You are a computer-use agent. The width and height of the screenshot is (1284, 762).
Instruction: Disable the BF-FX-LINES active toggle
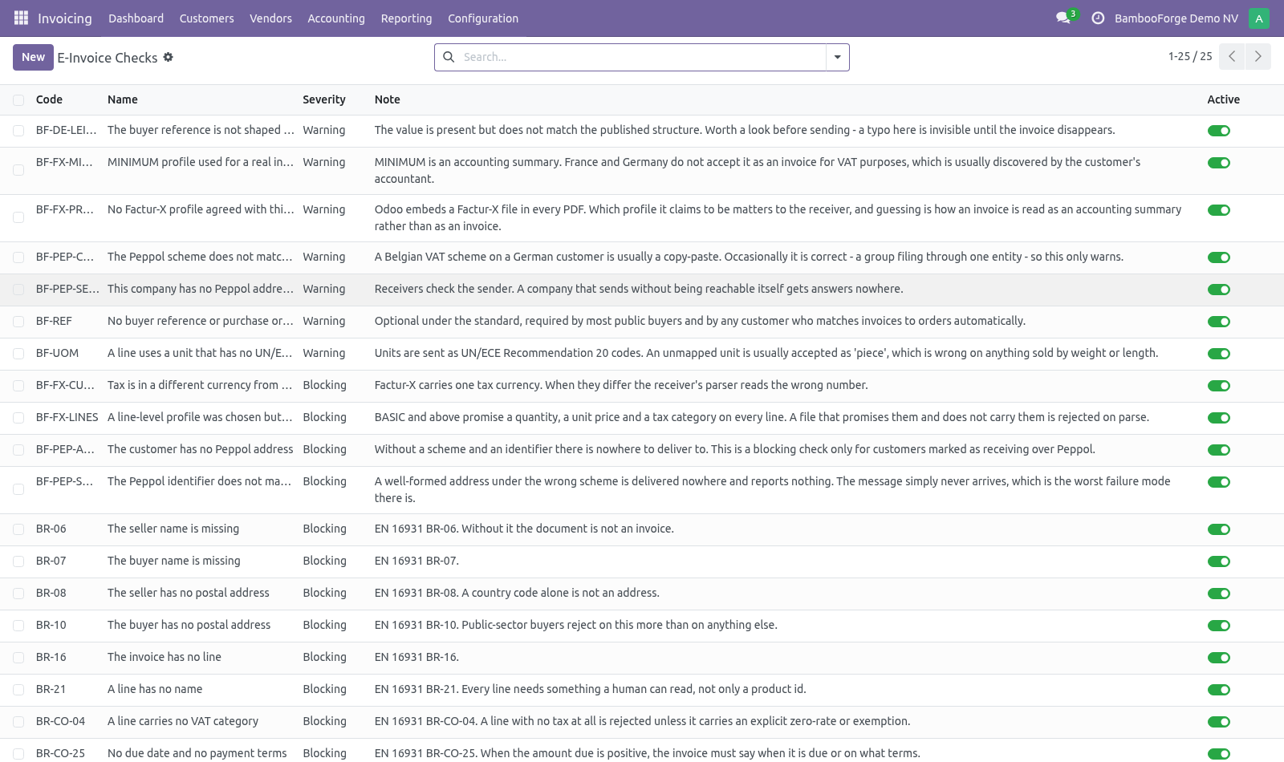tap(1218, 418)
